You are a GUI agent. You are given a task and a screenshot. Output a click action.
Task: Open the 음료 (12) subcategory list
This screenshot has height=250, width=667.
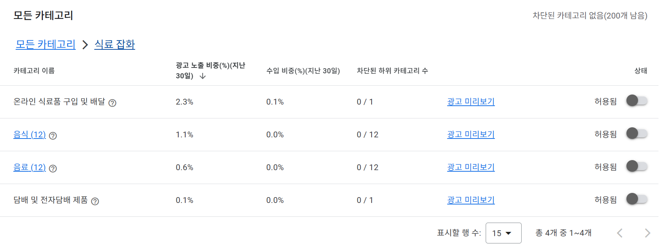coord(29,167)
